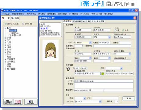Switch to the 基本情報 tab
141x110 pixels.
pyautogui.click(x=67, y=21)
